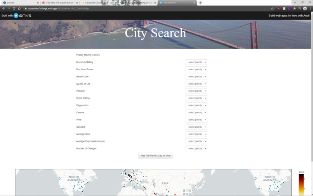
Task: Open Purchase Power priority dropdown
Action: [196, 69]
